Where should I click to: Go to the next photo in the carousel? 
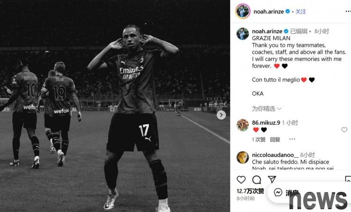(x=221, y=115)
